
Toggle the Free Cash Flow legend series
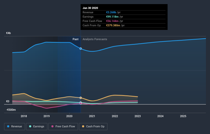point(63,127)
